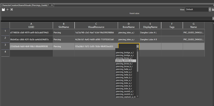The height and width of the screenshot is (106, 214).
Task: Open the View Default dropdown
Action: 210,10
